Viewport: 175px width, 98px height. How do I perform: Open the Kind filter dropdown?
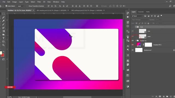[x=137, y=16]
